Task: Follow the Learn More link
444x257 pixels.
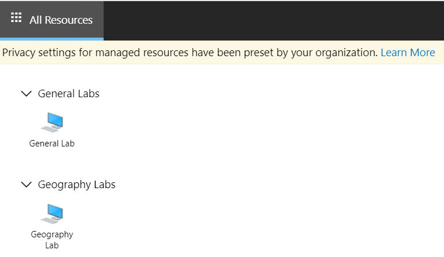Action: [408, 53]
